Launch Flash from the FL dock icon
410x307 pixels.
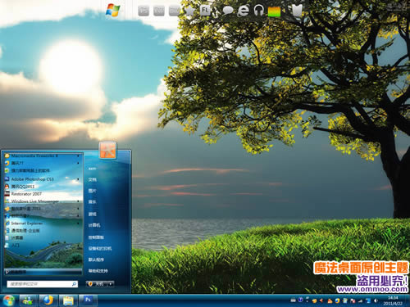click(x=206, y=11)
